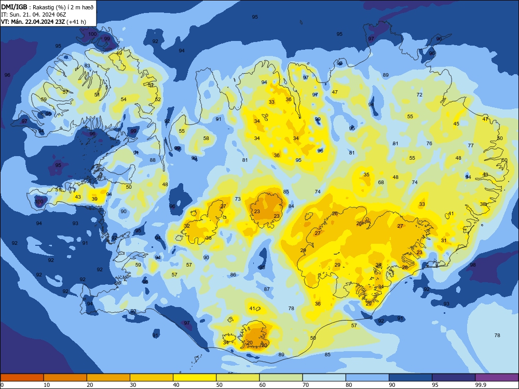Click the dark orange 0–10 legend swatch

coord(22,378)
